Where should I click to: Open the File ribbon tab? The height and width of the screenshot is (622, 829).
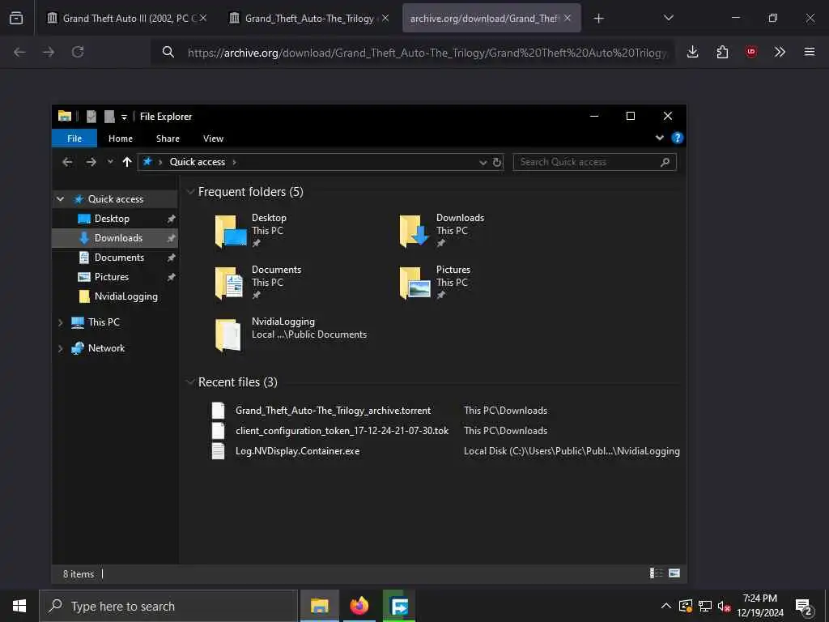click(74, 138)
